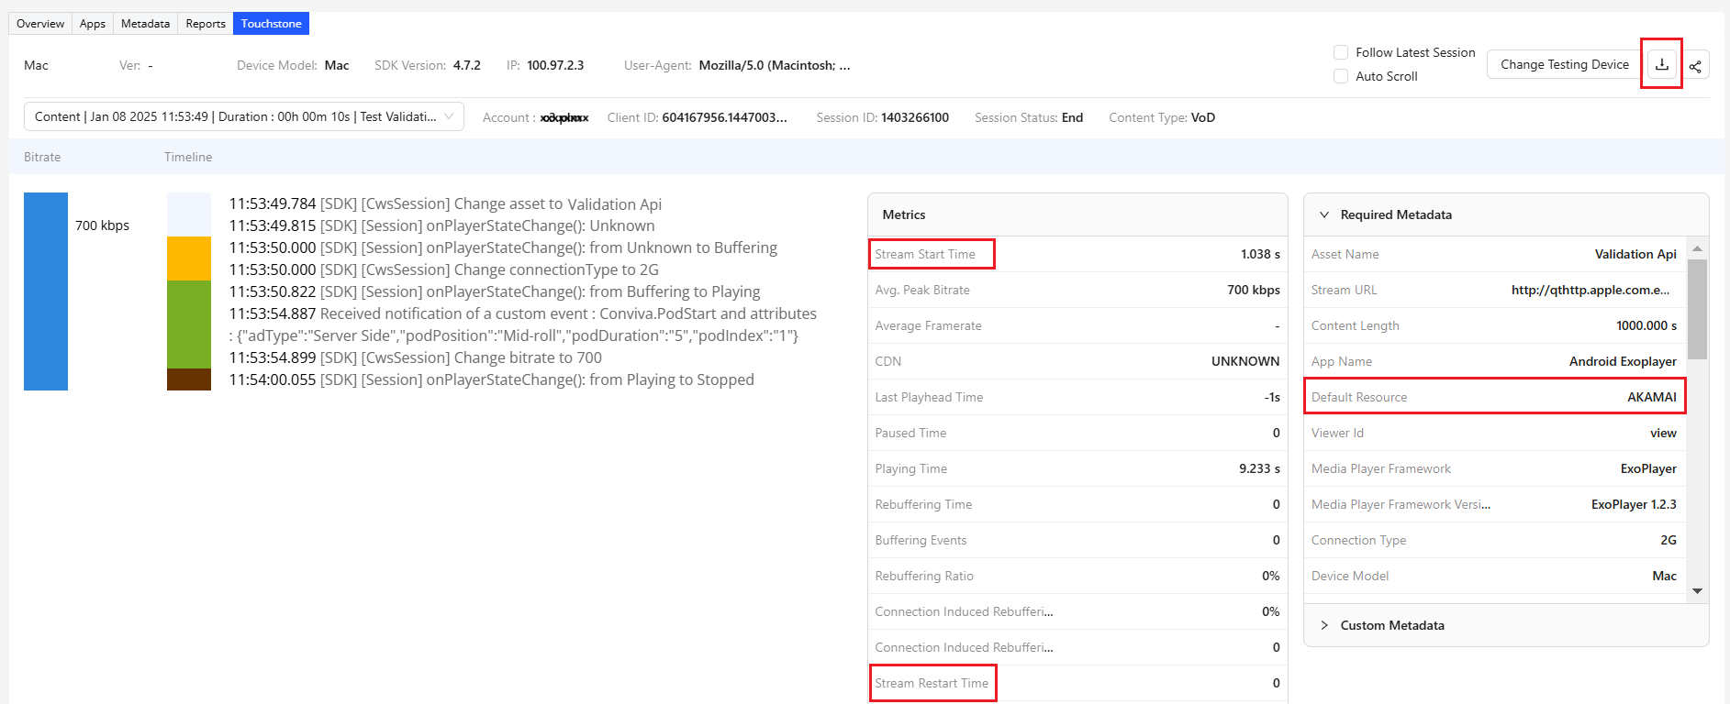Click the download session icon
Screen dimensions: 1730x704
[1661, 64]
